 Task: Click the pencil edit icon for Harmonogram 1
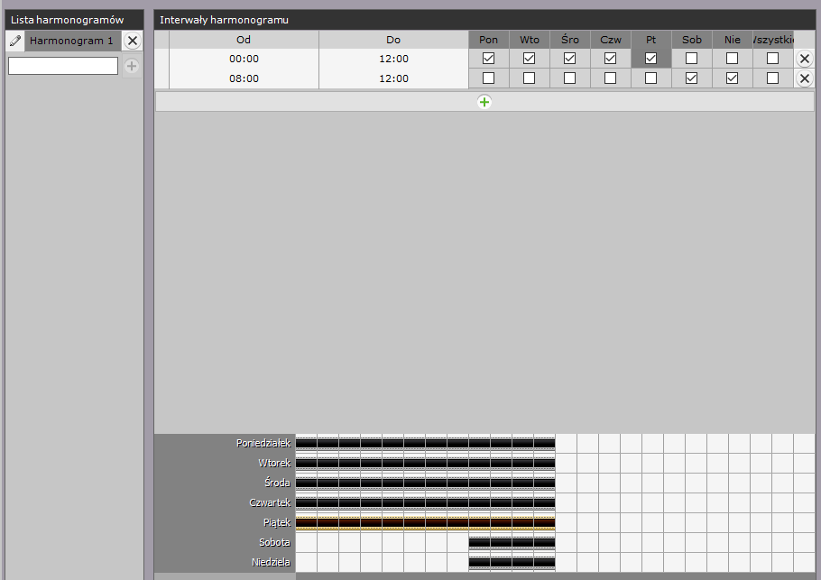coord(14,41)
